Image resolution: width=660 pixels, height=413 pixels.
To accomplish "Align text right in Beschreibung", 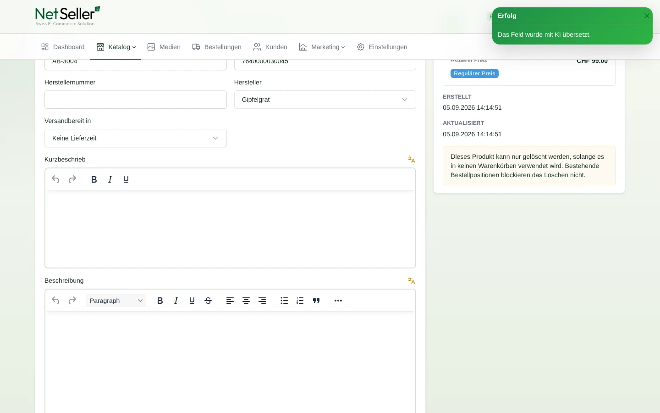I will pos(262,301).
